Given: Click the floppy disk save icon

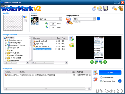Looking at the screenshot, I should point(106,9).
